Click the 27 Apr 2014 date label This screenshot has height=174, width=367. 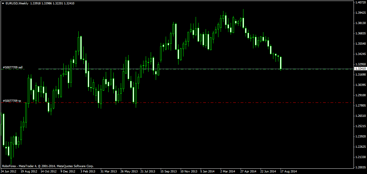pos(249,172)
